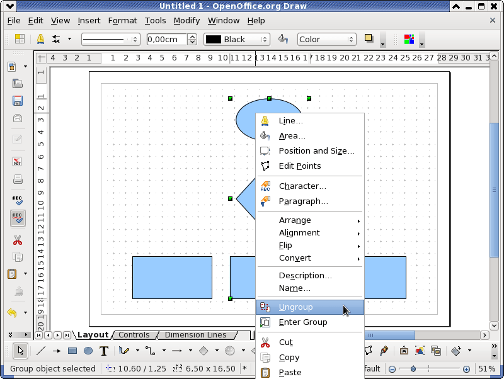This screenshot has height=379, width=504.
Task: Click the New document icon
Action: [12, 67]
